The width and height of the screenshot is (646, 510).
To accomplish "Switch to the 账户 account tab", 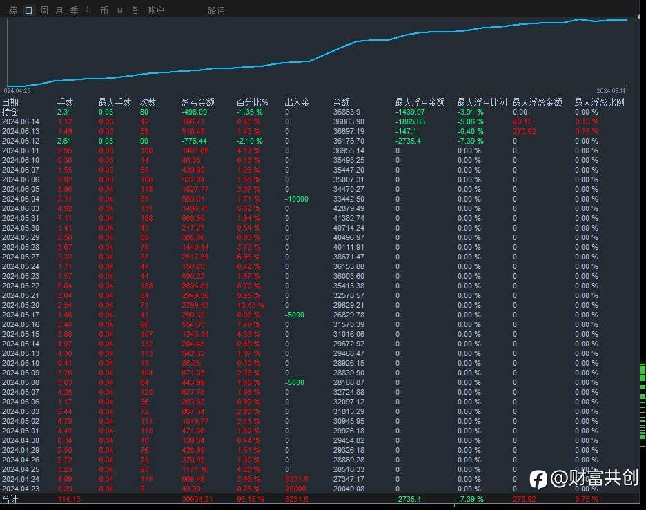I will 155,10.
